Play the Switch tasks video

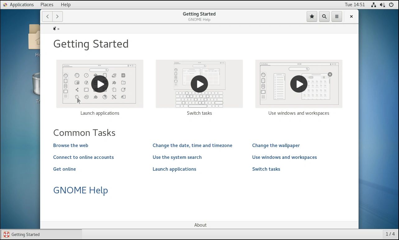point(199,84)
